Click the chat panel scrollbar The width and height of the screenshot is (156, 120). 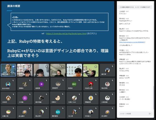click(x=154, y=98)
